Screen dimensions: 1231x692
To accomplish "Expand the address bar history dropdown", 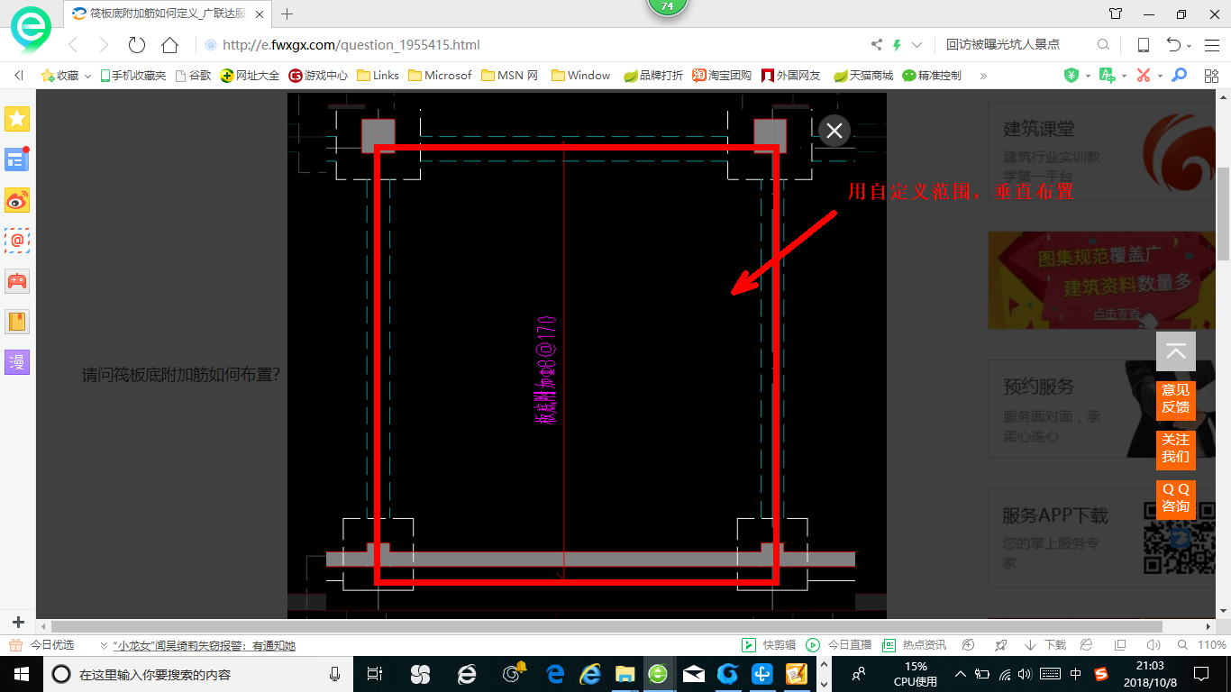I will (x=917, y=45).
